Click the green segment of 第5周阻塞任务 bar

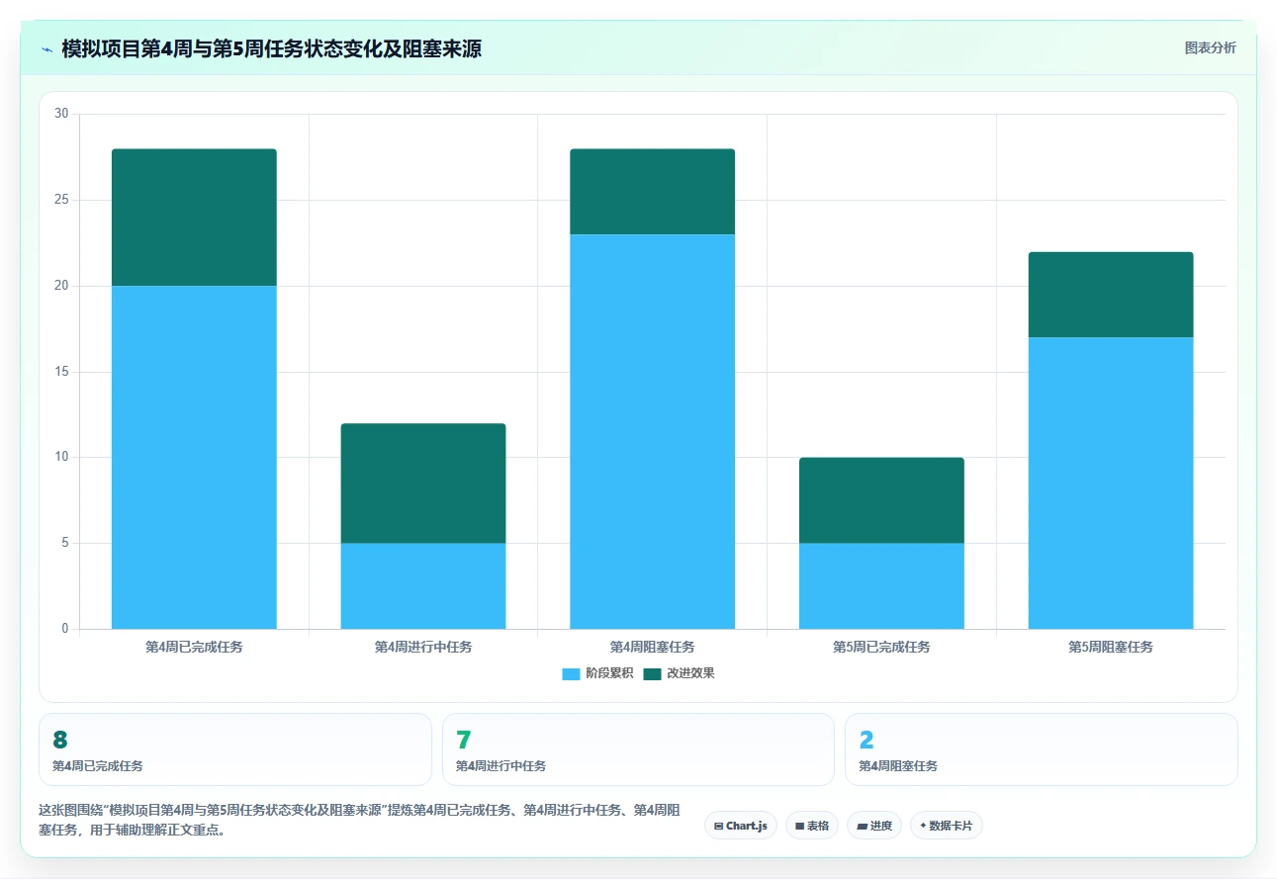tap(1111, 295)
